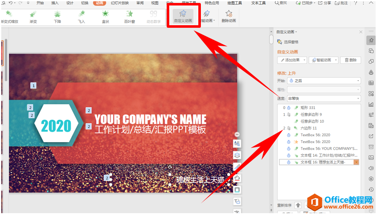Switch to the 开始 ribbon tab
This screenshot has height=214, width=376.
tap(40, 3)
